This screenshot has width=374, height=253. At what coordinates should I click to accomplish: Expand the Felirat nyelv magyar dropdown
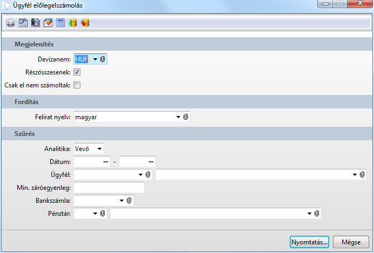tap(178, 117)
